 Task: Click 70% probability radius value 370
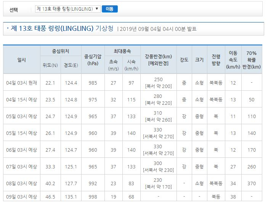click(252, 184)
